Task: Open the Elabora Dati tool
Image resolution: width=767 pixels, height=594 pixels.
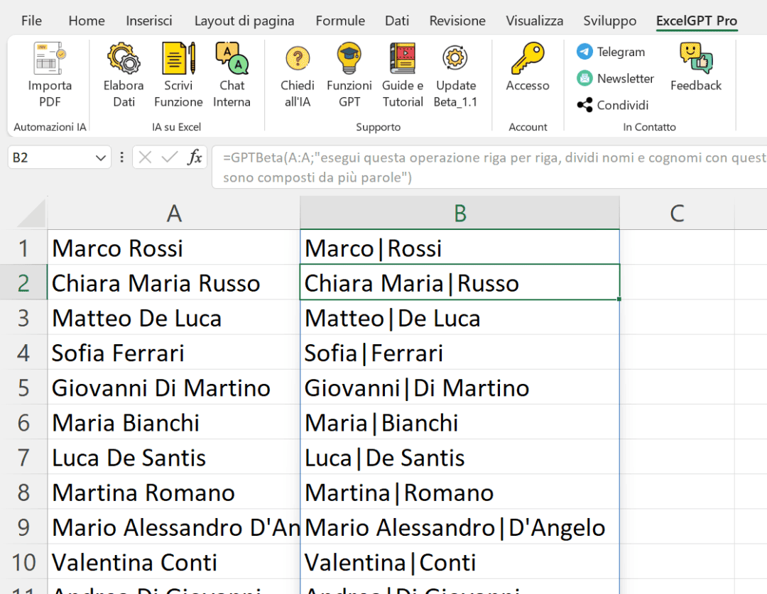Action: pyautogui.click(x=124, y=59)
